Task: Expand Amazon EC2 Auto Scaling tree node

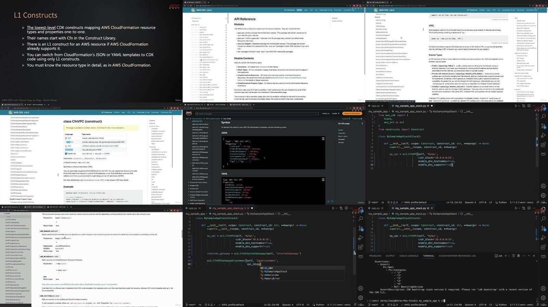Action: click(x=189, y=182)
